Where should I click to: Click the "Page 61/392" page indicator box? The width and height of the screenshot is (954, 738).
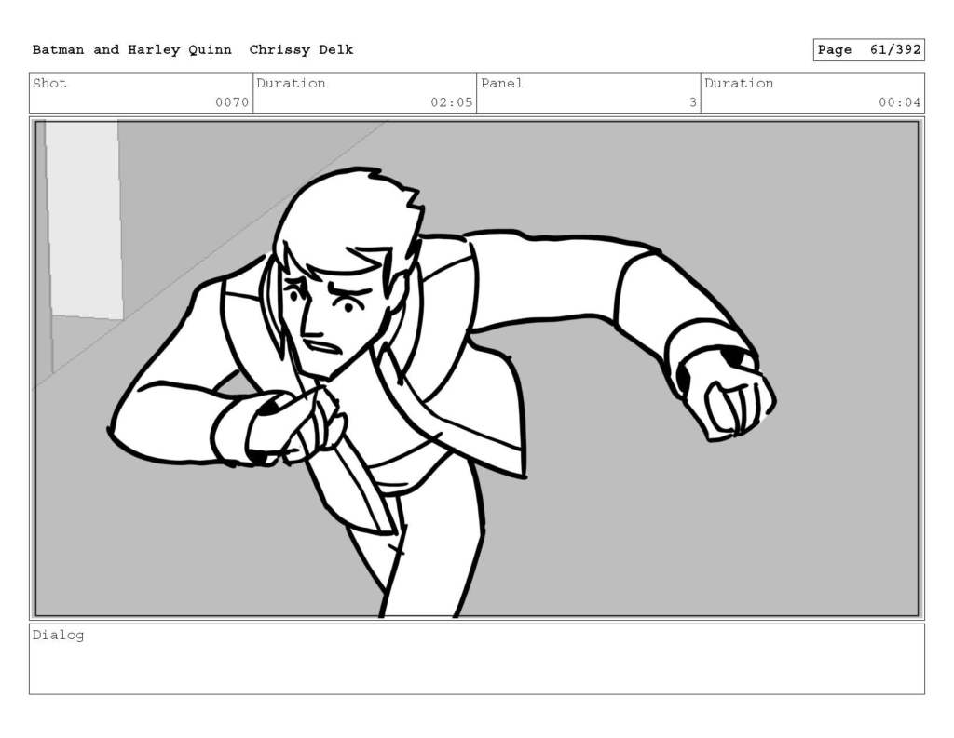pos(869,50)
